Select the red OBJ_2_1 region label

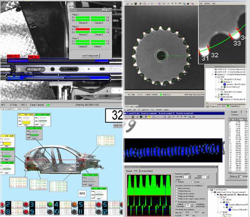(13, 56)
